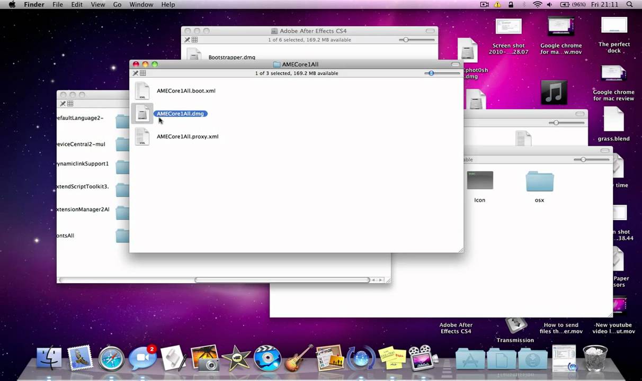Open the Applications folder stack in dock
Screen dimensions: 642x381
click(470, 359)
